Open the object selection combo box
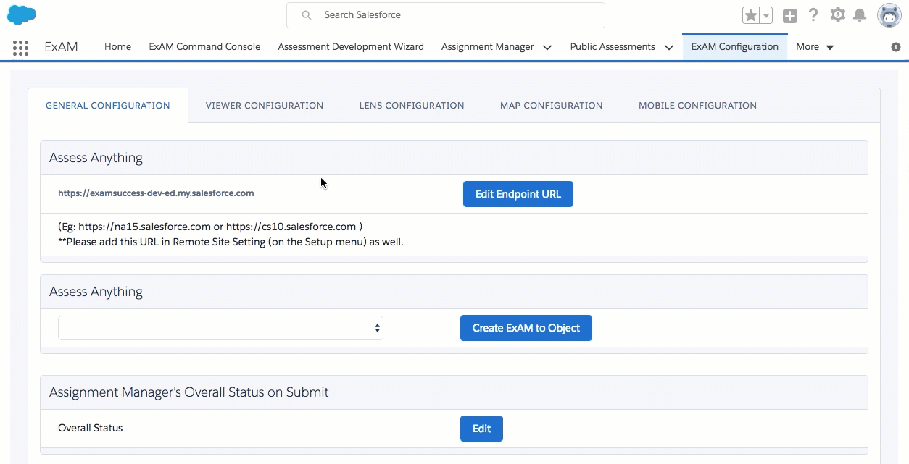The width and height of the screenshot is (909, 464). pyautogui.click(x=220, y=328)
